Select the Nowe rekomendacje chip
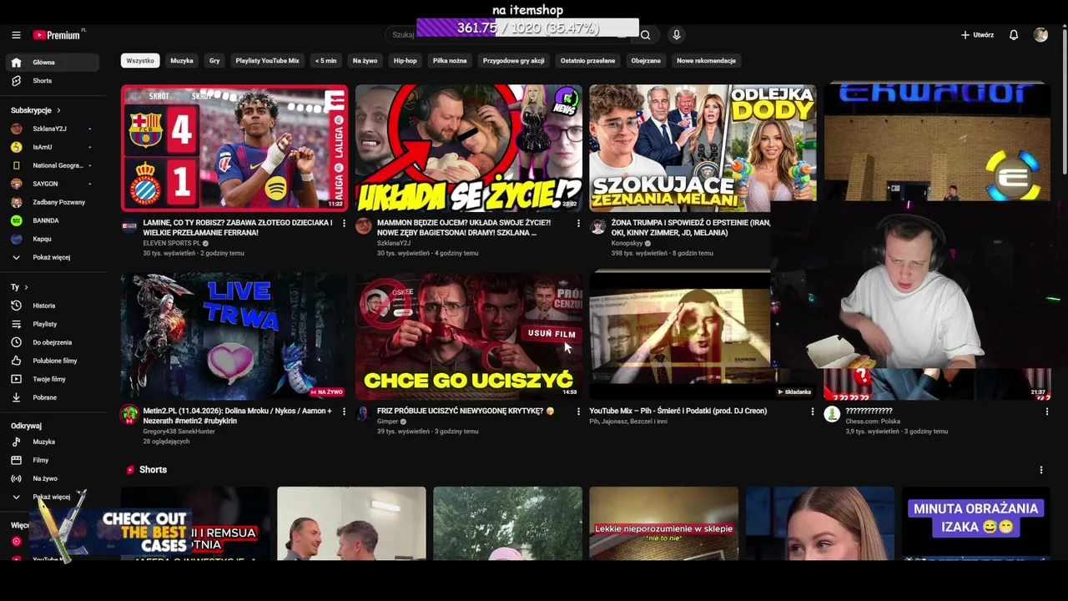The height and width of the screenshot is (601, 1068). tap(706, 61)
